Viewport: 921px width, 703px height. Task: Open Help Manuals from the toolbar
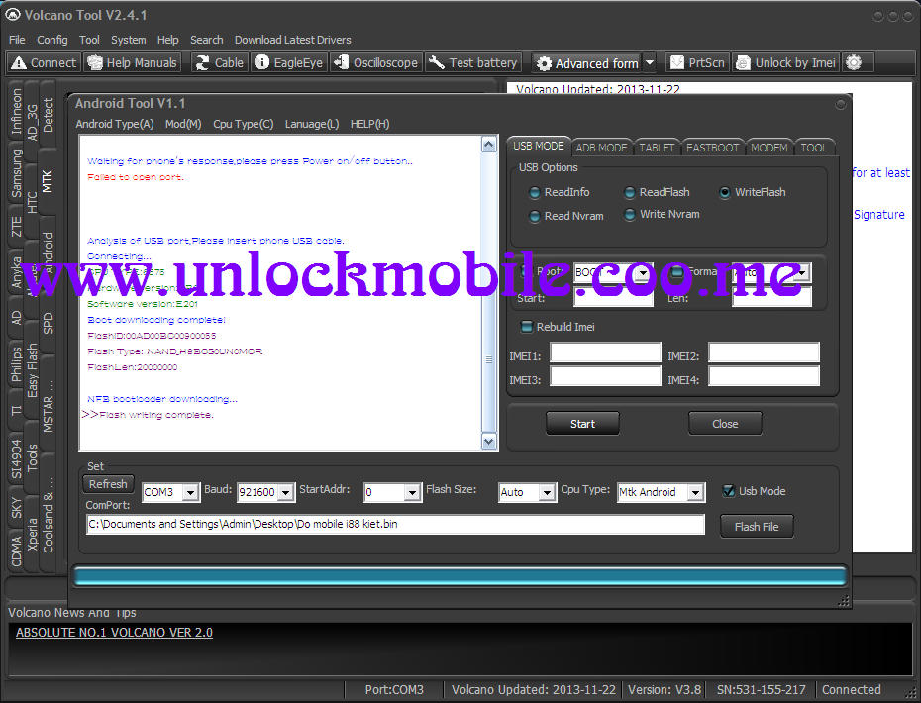133,62
